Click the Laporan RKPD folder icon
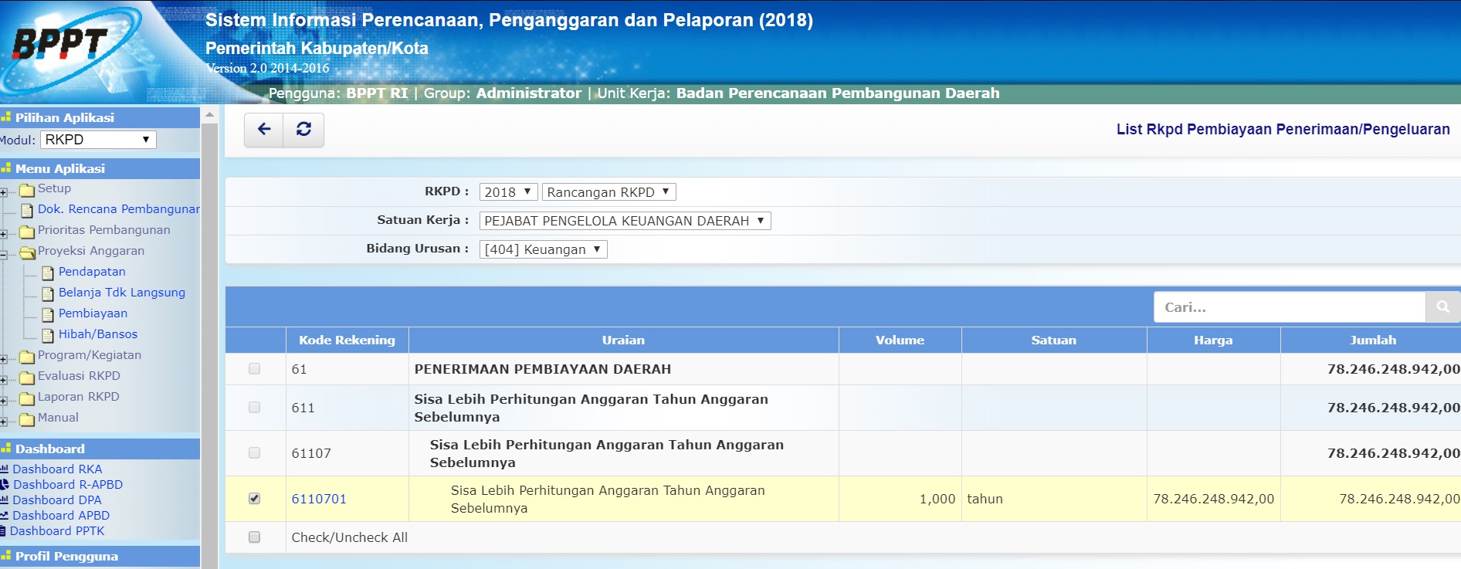1461x569 pixels. (27, 398)
